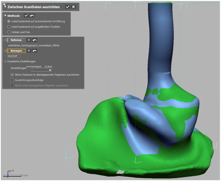
Task: Click selection filter icon beside Referenz
Action: tap(29, 40)
